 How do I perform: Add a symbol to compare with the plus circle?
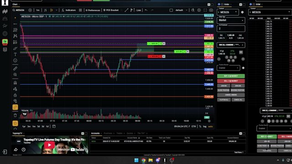pos(30,10)
